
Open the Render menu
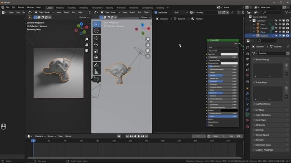coord(21,7)
